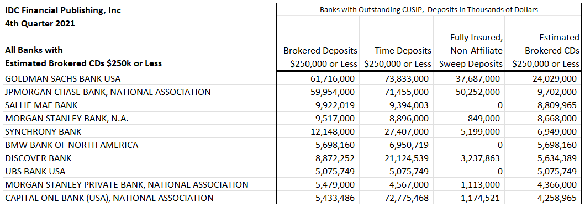Select the GOLDMAN SACHS BANK USA cell

click(139, 79)
